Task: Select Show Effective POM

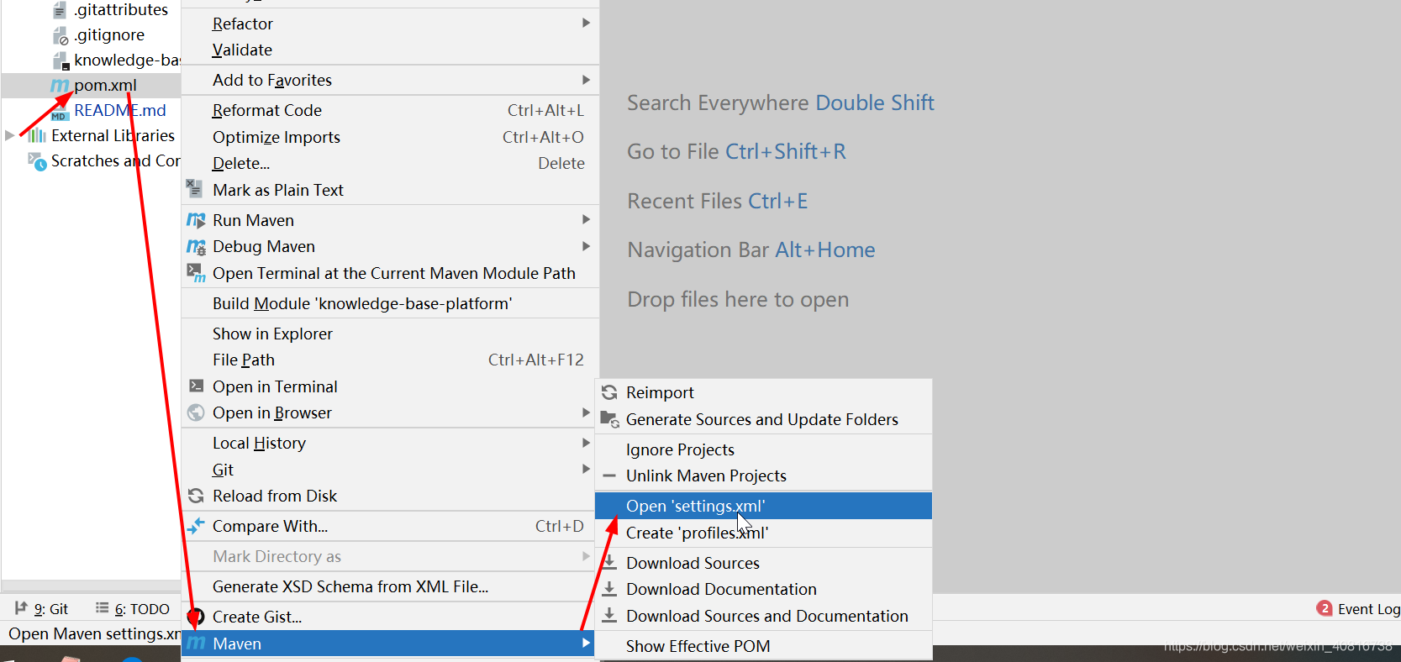Action: (x=764, y=646)
